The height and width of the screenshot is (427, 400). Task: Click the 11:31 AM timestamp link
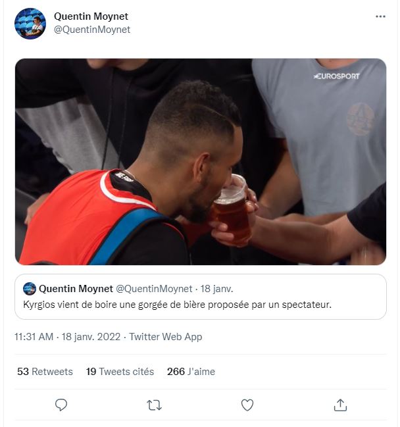coord(33,337)
